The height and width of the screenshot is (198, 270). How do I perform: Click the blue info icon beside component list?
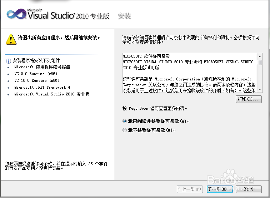(x=9, y=61)
